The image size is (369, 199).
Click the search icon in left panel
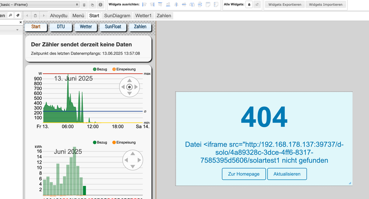pyautogui.click(x=10, y=15)
